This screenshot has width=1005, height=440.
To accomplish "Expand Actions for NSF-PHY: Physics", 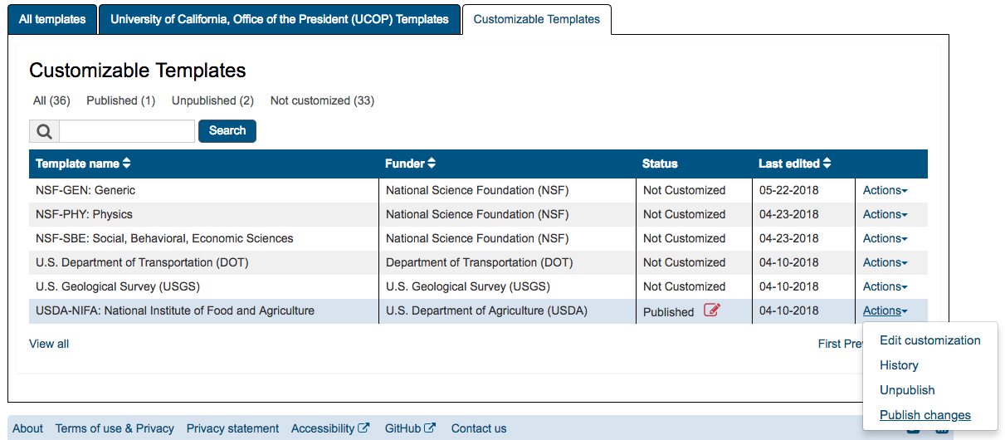I will click(885, 214).
